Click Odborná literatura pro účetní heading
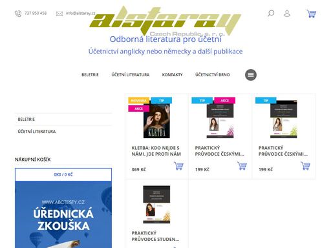The width and height of the screenshot is (331, 248). [x=165, y=39]
